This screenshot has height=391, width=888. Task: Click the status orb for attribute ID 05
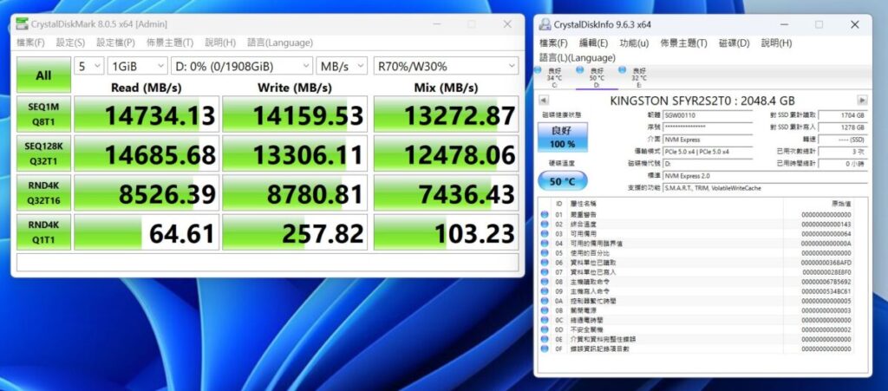coord(545,253)
